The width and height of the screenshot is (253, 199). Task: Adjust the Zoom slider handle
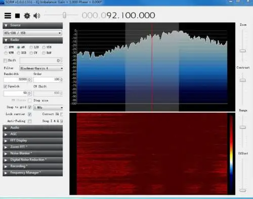[243, 51]
